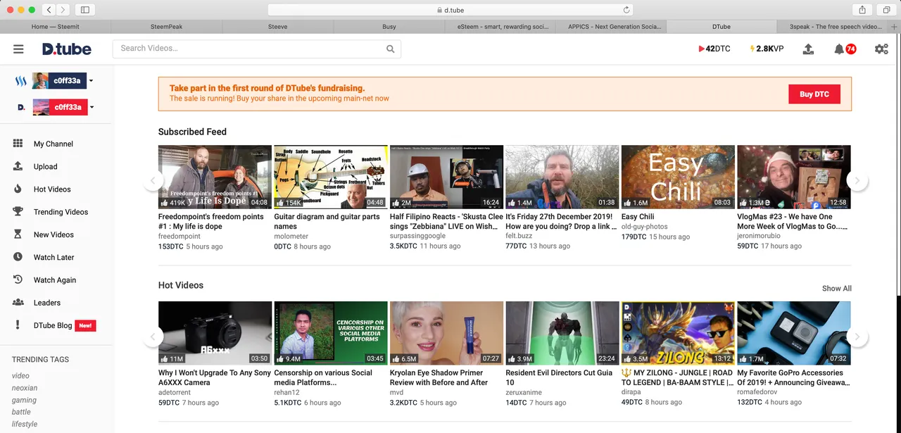Image resolution: width=901 pixels, height=433 pixels.
Task: Open the lifestyle trending tag
Action: coord(25,424)
